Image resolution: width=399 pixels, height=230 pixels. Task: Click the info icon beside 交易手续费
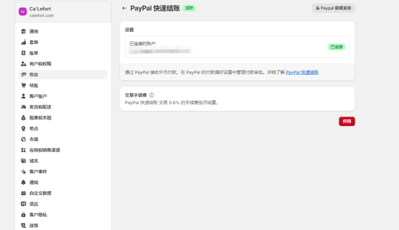(152, 95)
